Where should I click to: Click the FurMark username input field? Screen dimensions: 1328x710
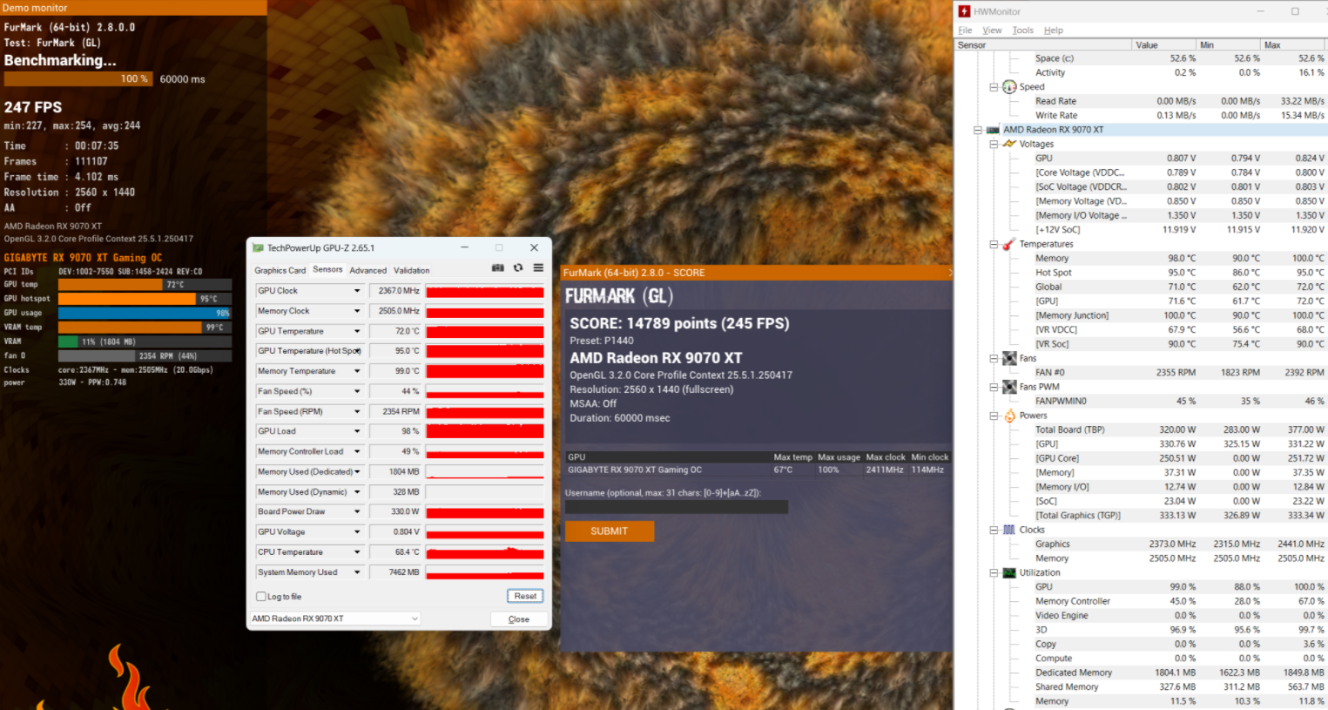coord(677,507)
